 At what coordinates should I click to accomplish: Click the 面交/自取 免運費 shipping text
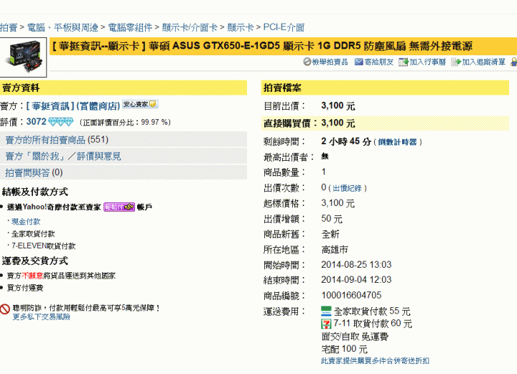coord(355,337)
